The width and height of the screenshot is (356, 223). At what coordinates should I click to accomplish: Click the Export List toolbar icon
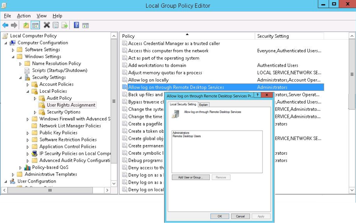coord(65,25)
